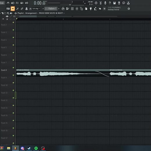Mute Track 2 via green dot

13,30
